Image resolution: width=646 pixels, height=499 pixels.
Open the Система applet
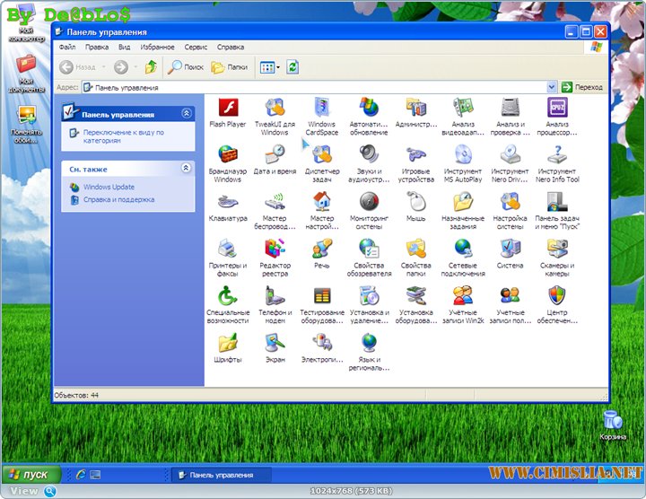[510, 249]
